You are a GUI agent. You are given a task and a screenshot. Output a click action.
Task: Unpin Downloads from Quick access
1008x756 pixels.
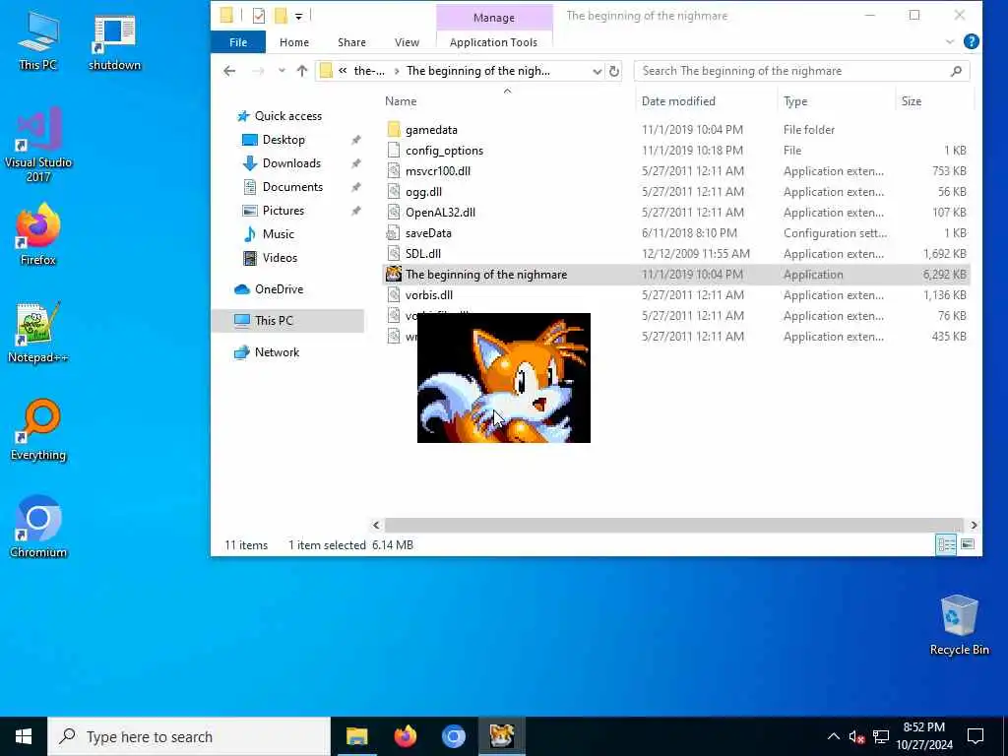point(355,164)
